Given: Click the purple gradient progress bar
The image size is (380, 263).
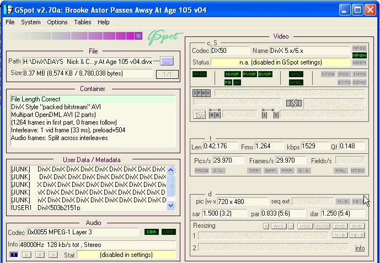Looking at the screenshot, I should click(75, 36).
